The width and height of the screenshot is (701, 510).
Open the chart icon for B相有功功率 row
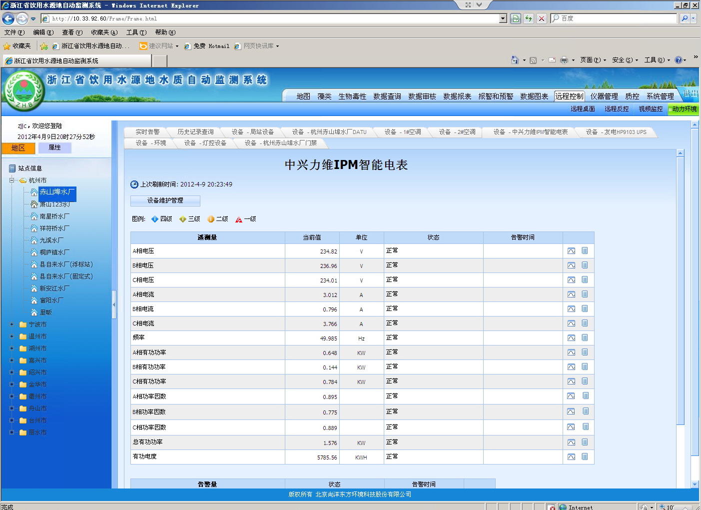click(x=571, y=367)
